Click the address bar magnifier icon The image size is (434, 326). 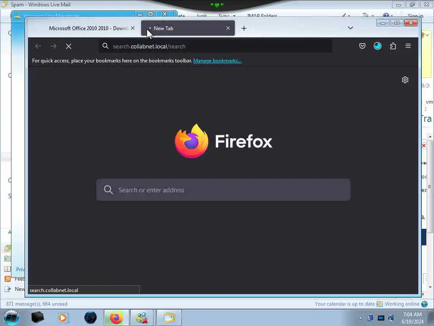[x=106, y=46]
